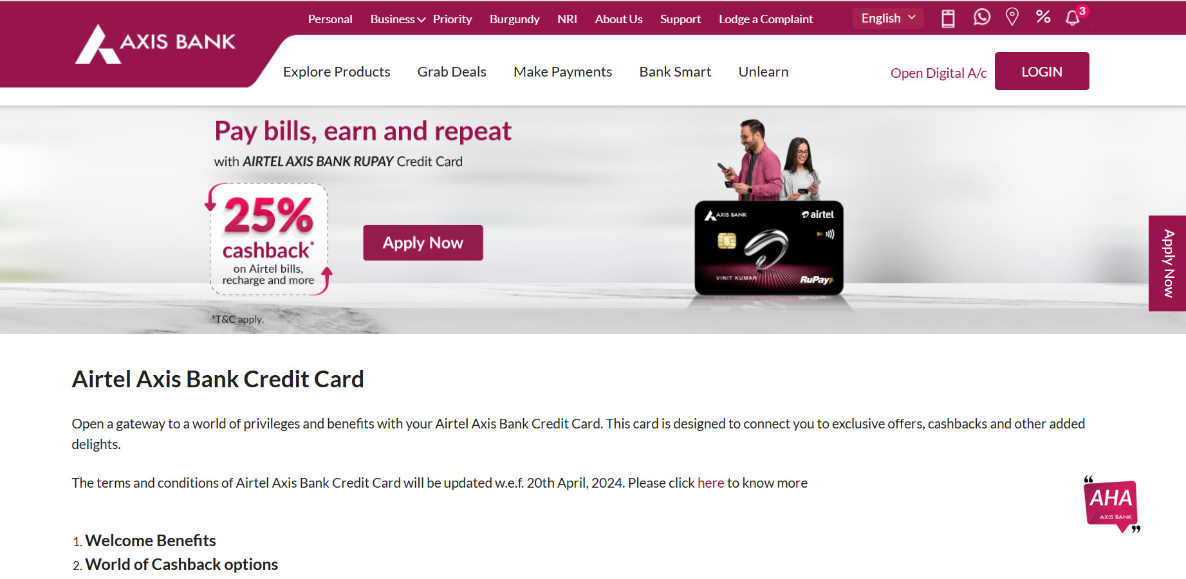Open the Open Digital A/c link
Viewport: 1186px width, 579px height.
click(x=938, y=73)
